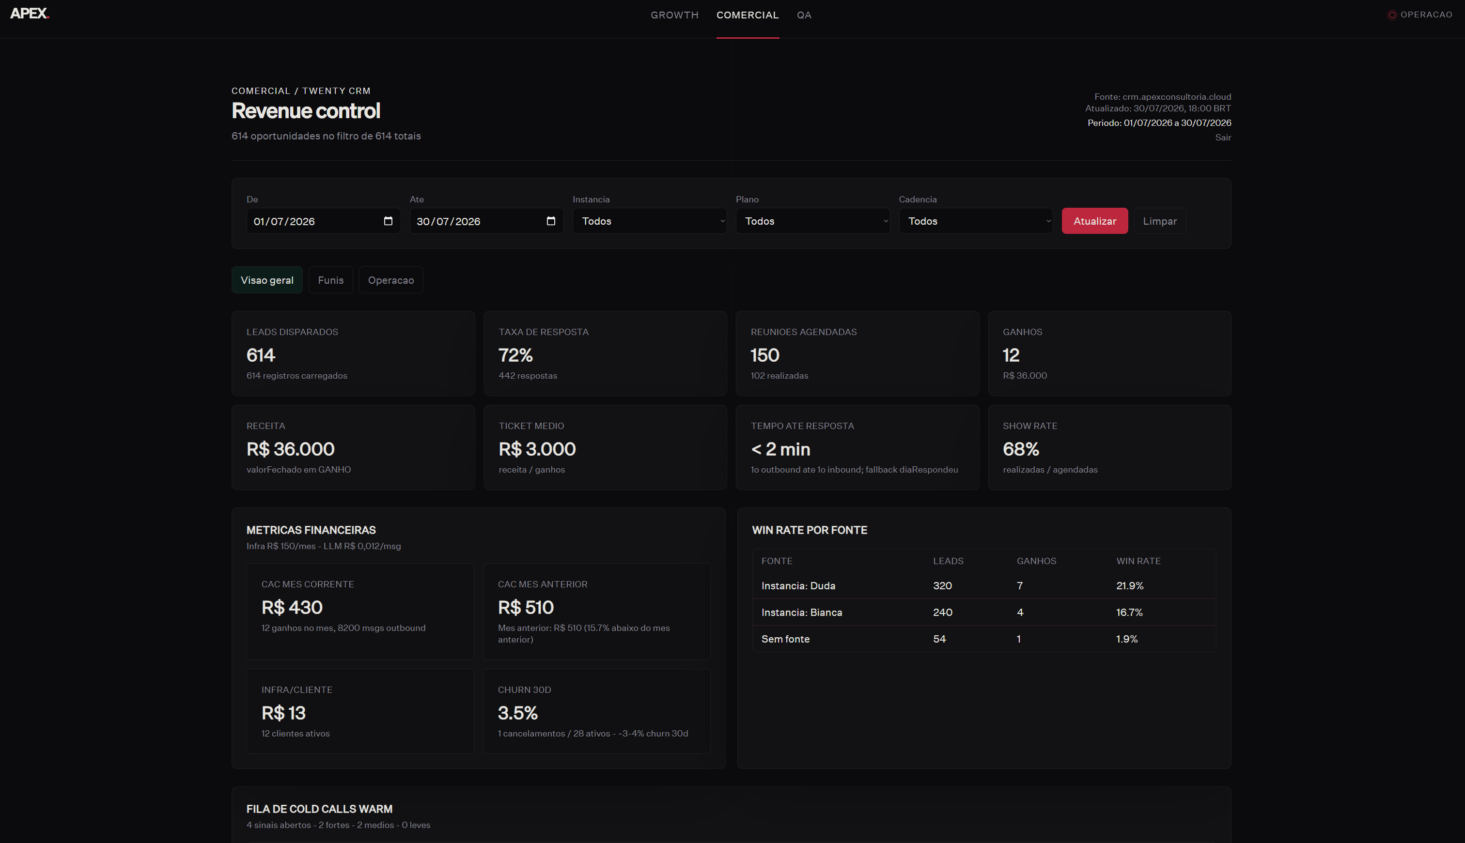Click the 16.7% win rate cell
Image resolution: width=1465 pixels, height=843 pixels.
(1129, 613)
